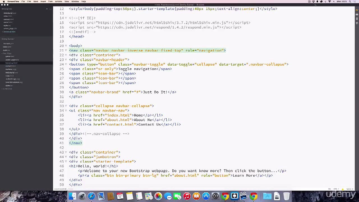Open contact.html under New_Page folder

[11, 66]
